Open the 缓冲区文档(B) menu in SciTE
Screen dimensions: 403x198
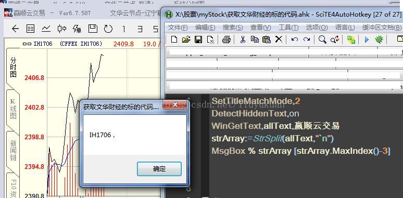[382, 27]
